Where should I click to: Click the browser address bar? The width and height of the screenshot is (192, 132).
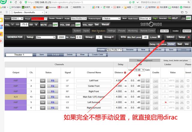click(x=76, y=2)
